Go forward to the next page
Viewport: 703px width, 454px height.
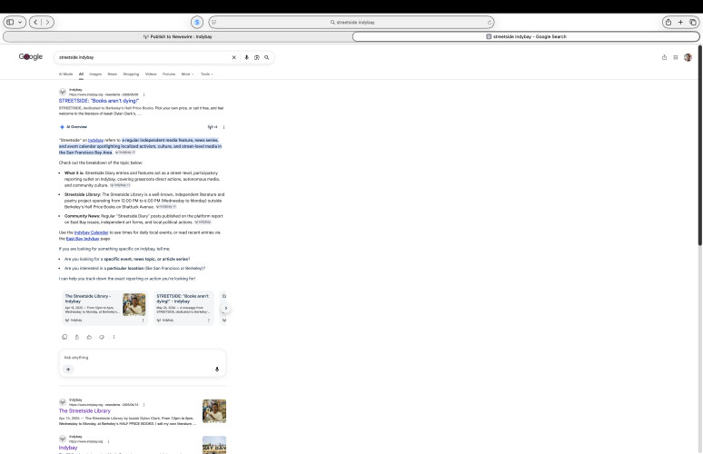[47, 22]
